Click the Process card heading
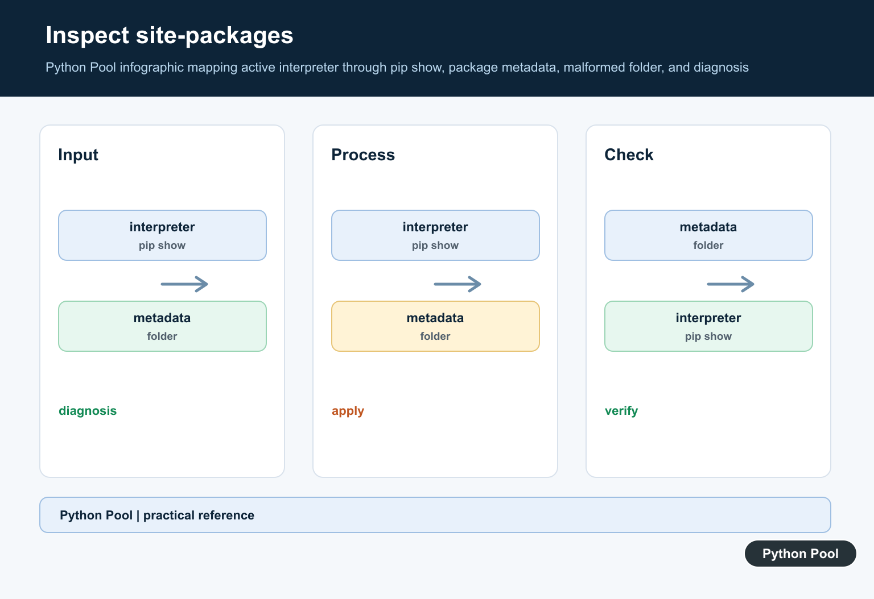Viewport: 874px width, 599px height. click(363, 155)
